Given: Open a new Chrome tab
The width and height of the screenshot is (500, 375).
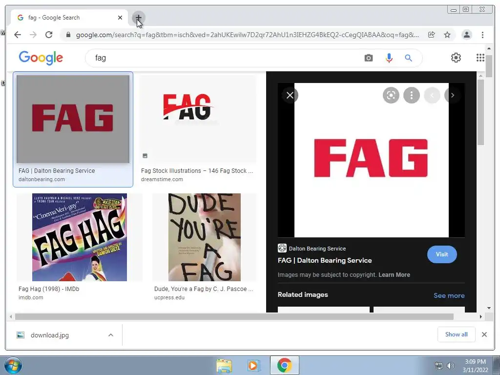Looking at the screenshot, I should pos(138,18).
